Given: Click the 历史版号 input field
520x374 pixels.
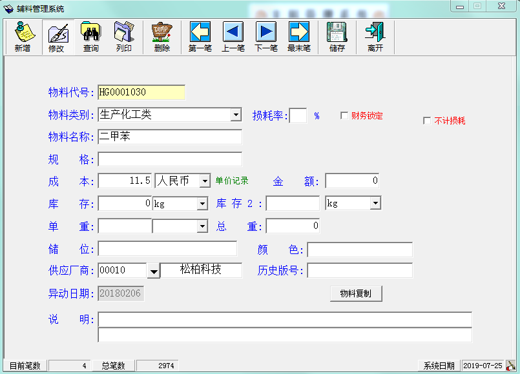Looking at the screenshot, I should (360, 270).
